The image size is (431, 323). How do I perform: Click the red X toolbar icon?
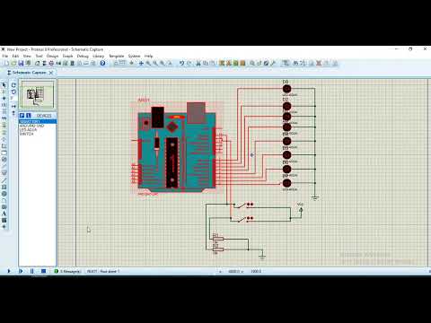click(319, 63)
